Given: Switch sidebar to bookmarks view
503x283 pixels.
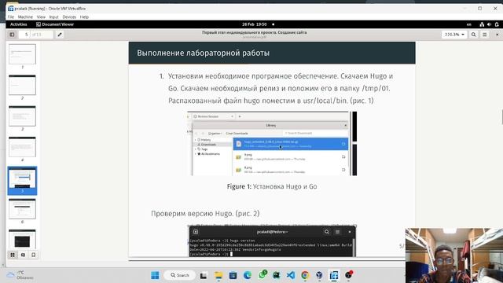Looking at the screenshot, I should (x=33, y=255).
